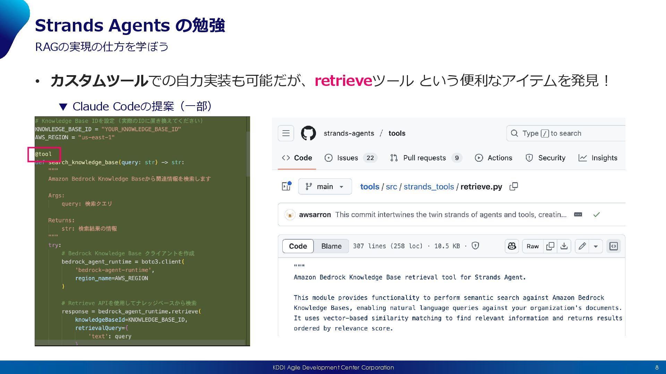Open the commit message link
Image resolution: width=666 pixels, height=374 pixels.
(x=451, y=215)
